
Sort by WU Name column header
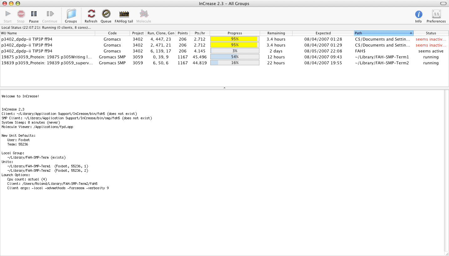pos(48,33)
